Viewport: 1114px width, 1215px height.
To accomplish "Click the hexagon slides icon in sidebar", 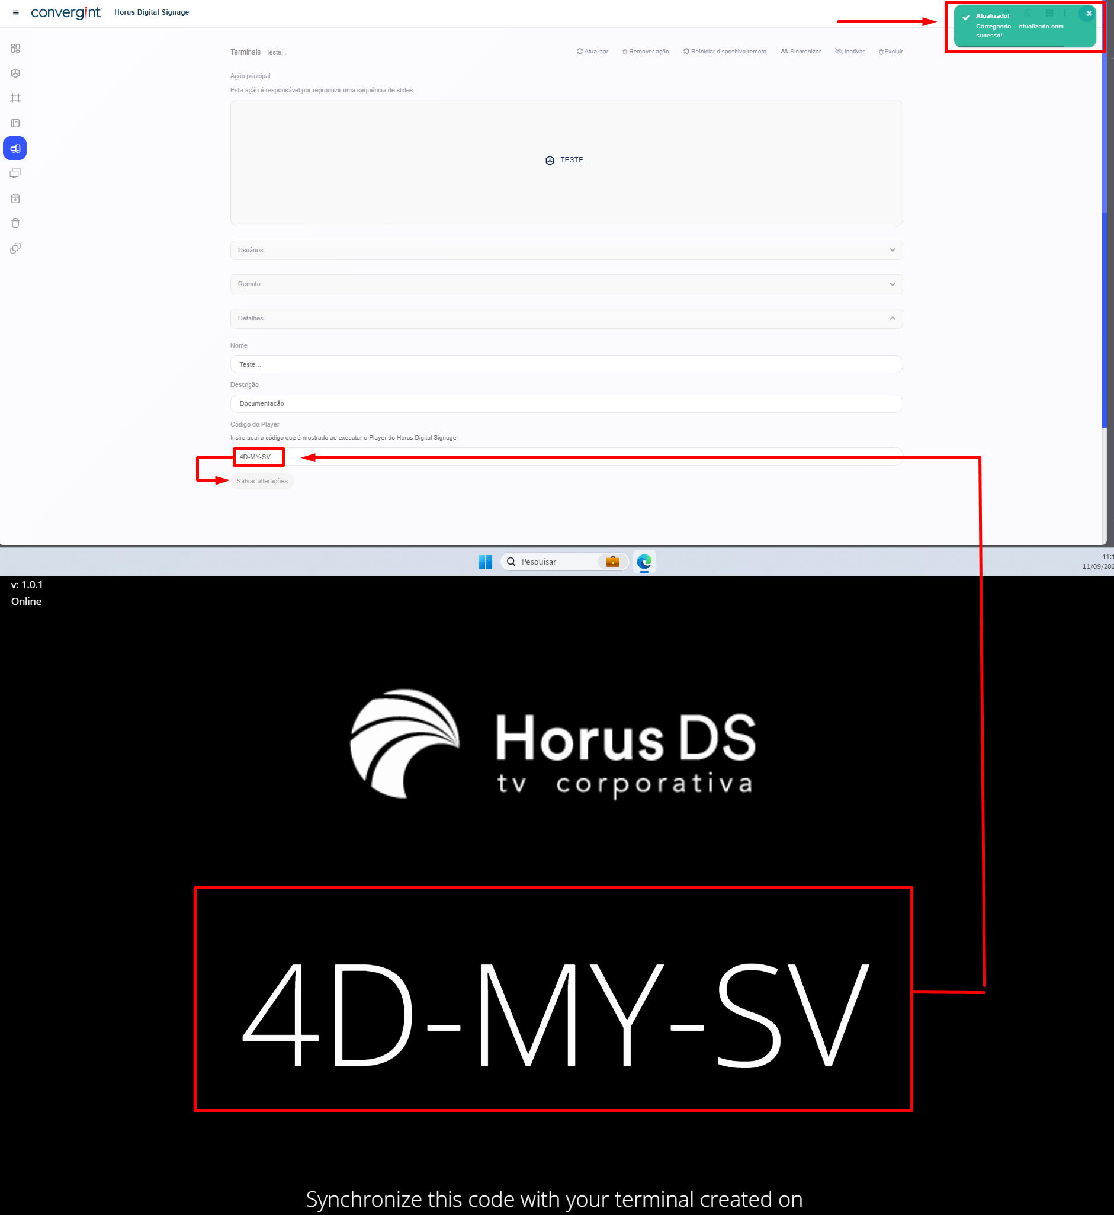I will (x=15, y=73).
